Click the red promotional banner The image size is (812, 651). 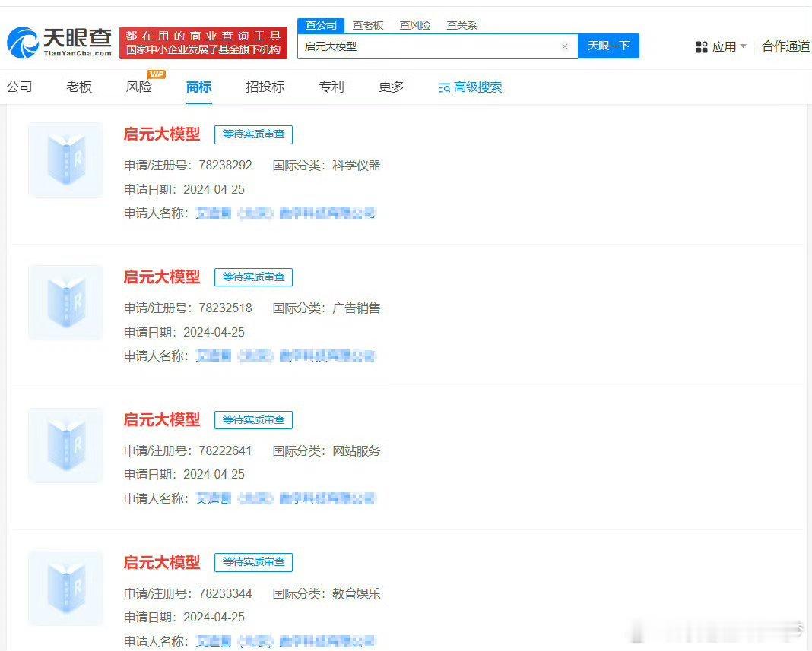click(x=203, y=43)
